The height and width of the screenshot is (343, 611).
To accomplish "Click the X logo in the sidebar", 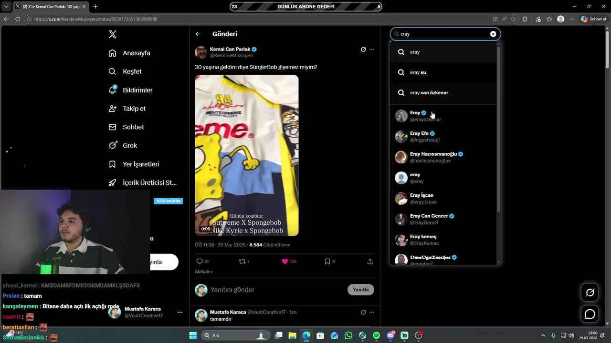I will coord(112,34).
